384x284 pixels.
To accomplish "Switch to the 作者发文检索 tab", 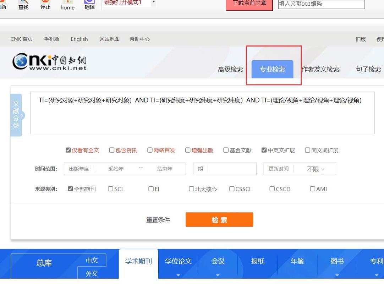I will point(320,69).
